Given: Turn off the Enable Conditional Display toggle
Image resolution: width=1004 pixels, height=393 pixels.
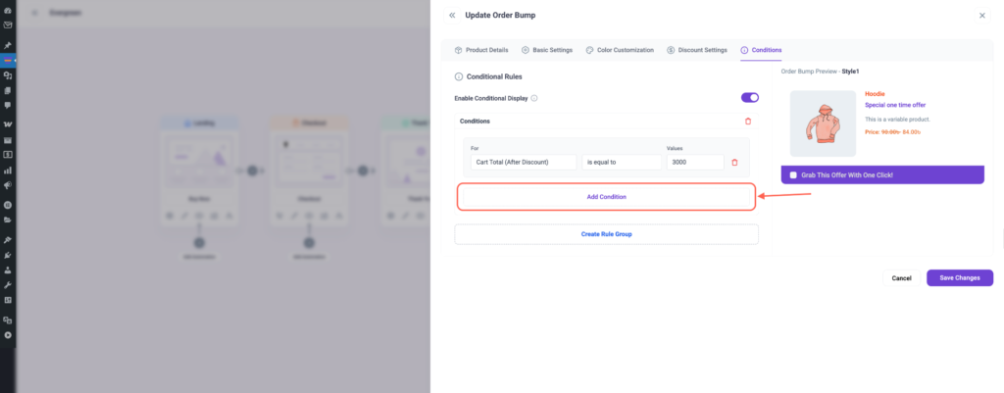Looking at the screenshot, I should click(750, 98).
